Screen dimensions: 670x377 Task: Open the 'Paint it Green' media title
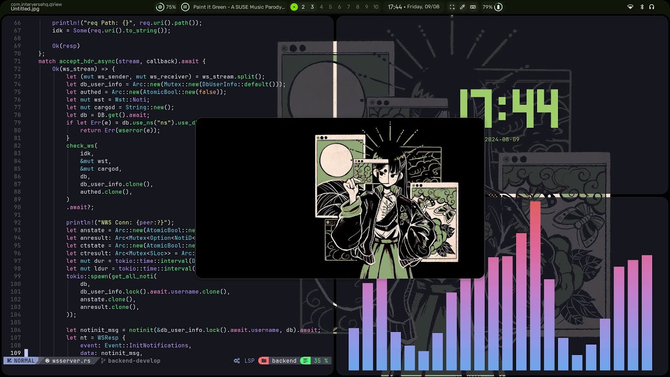[239, 7]
